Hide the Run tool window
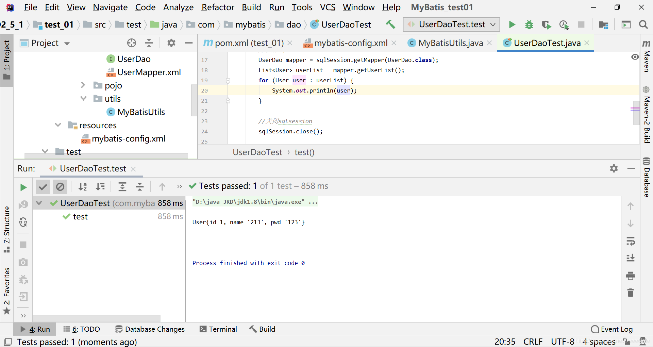Image resolution: width=653 pixels, height=347 pixels. 631,168
